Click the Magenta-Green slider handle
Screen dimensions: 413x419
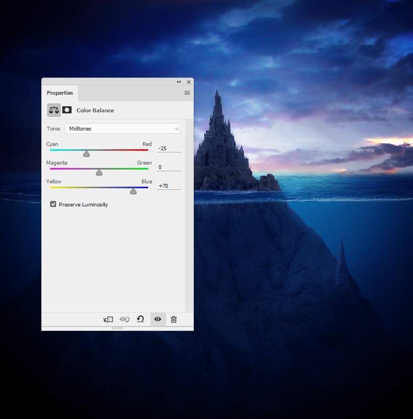point(99,173)
